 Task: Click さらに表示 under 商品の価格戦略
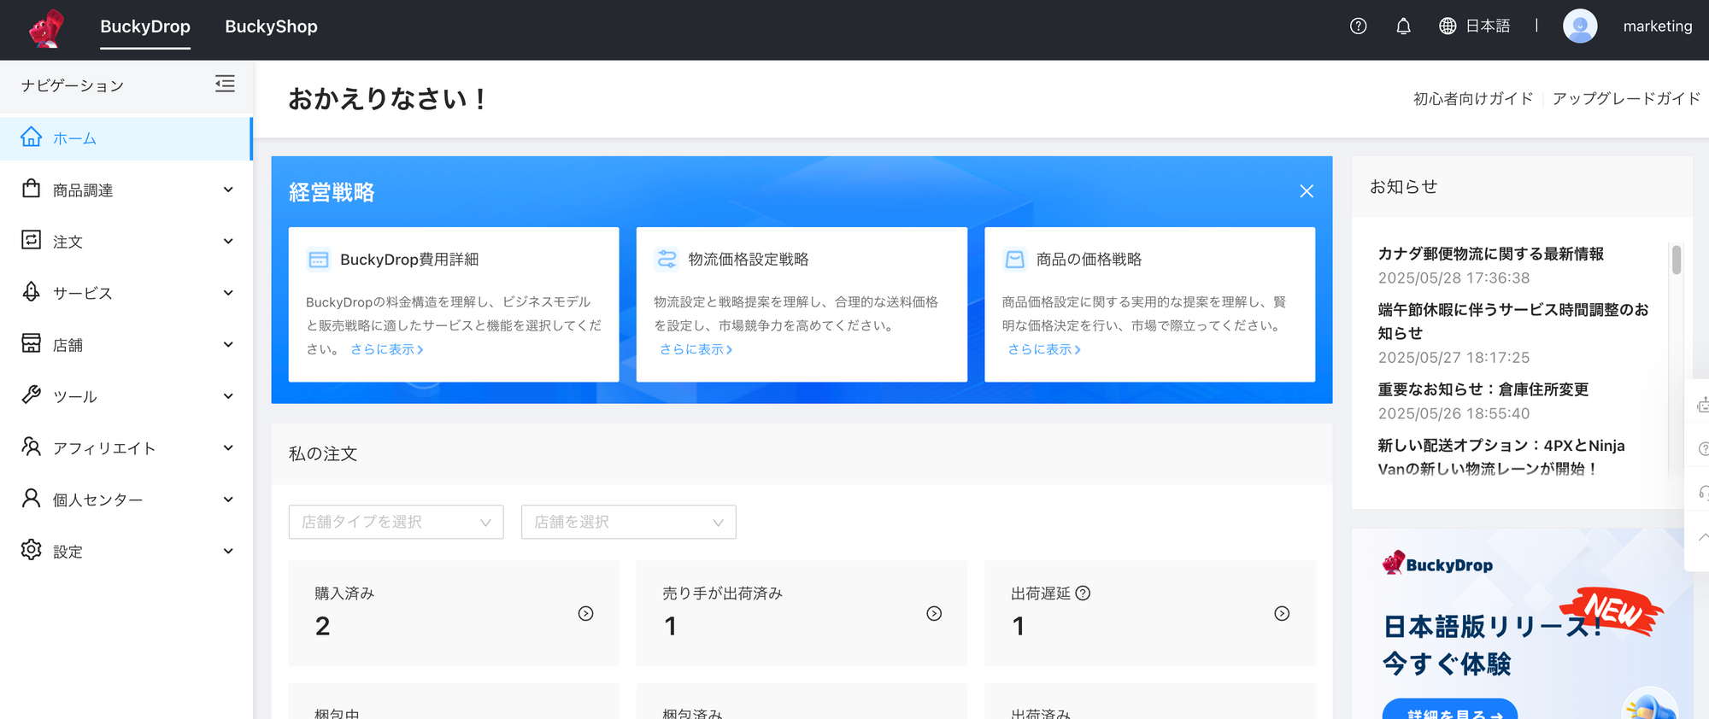click(1044, 349)
